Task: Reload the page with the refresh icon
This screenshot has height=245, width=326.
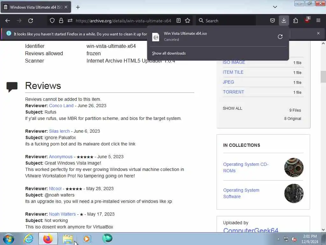Action: pos(31,21)
